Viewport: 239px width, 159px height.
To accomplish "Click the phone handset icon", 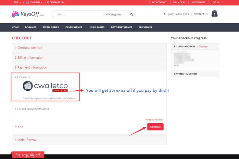I will [x=165, y=14].
